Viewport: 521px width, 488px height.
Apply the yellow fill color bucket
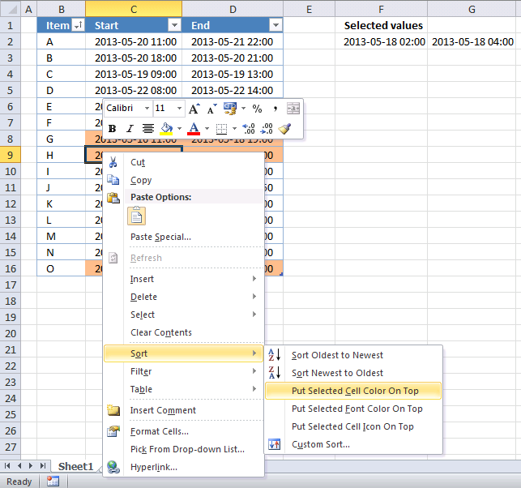click(166, 128)
